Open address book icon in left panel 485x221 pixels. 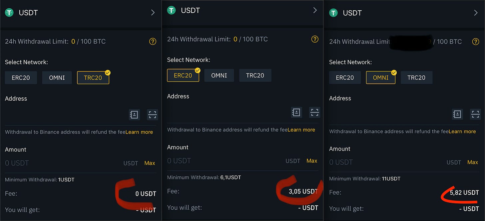tap(134, 115)
